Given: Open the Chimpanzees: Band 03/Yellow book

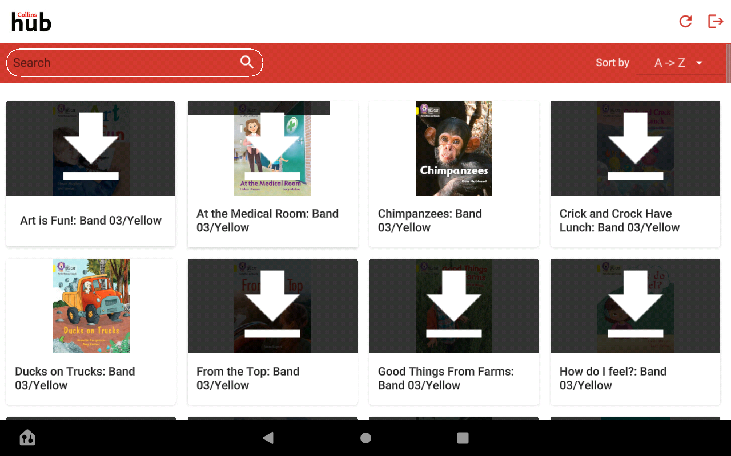Looking at the screenshot, I should 453,148.
